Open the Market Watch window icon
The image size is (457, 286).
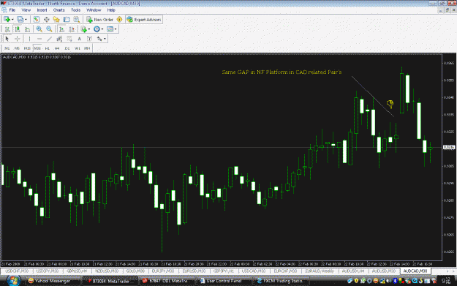[36, 20]
